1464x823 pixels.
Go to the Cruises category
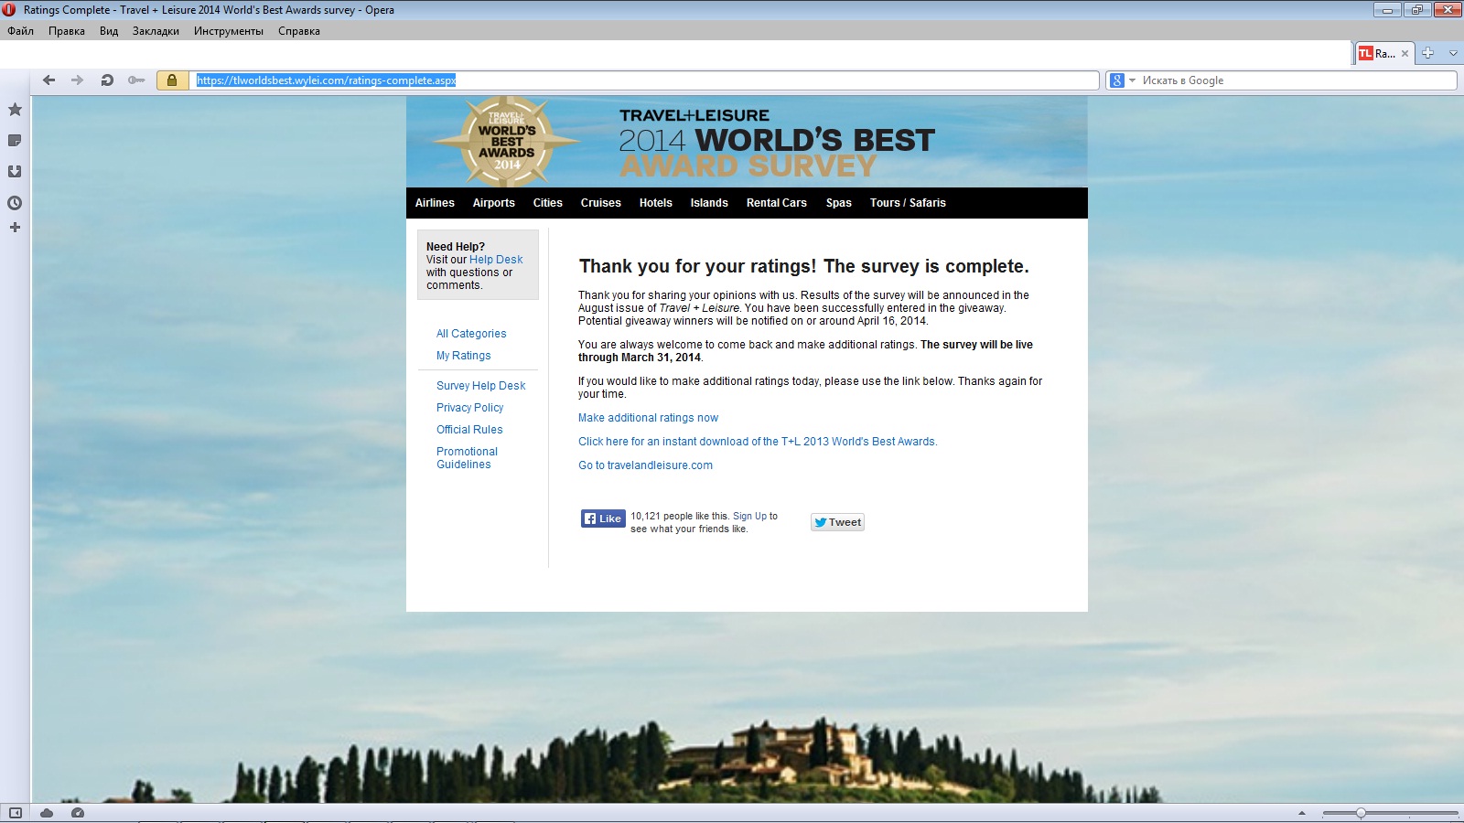click(601, 203)
